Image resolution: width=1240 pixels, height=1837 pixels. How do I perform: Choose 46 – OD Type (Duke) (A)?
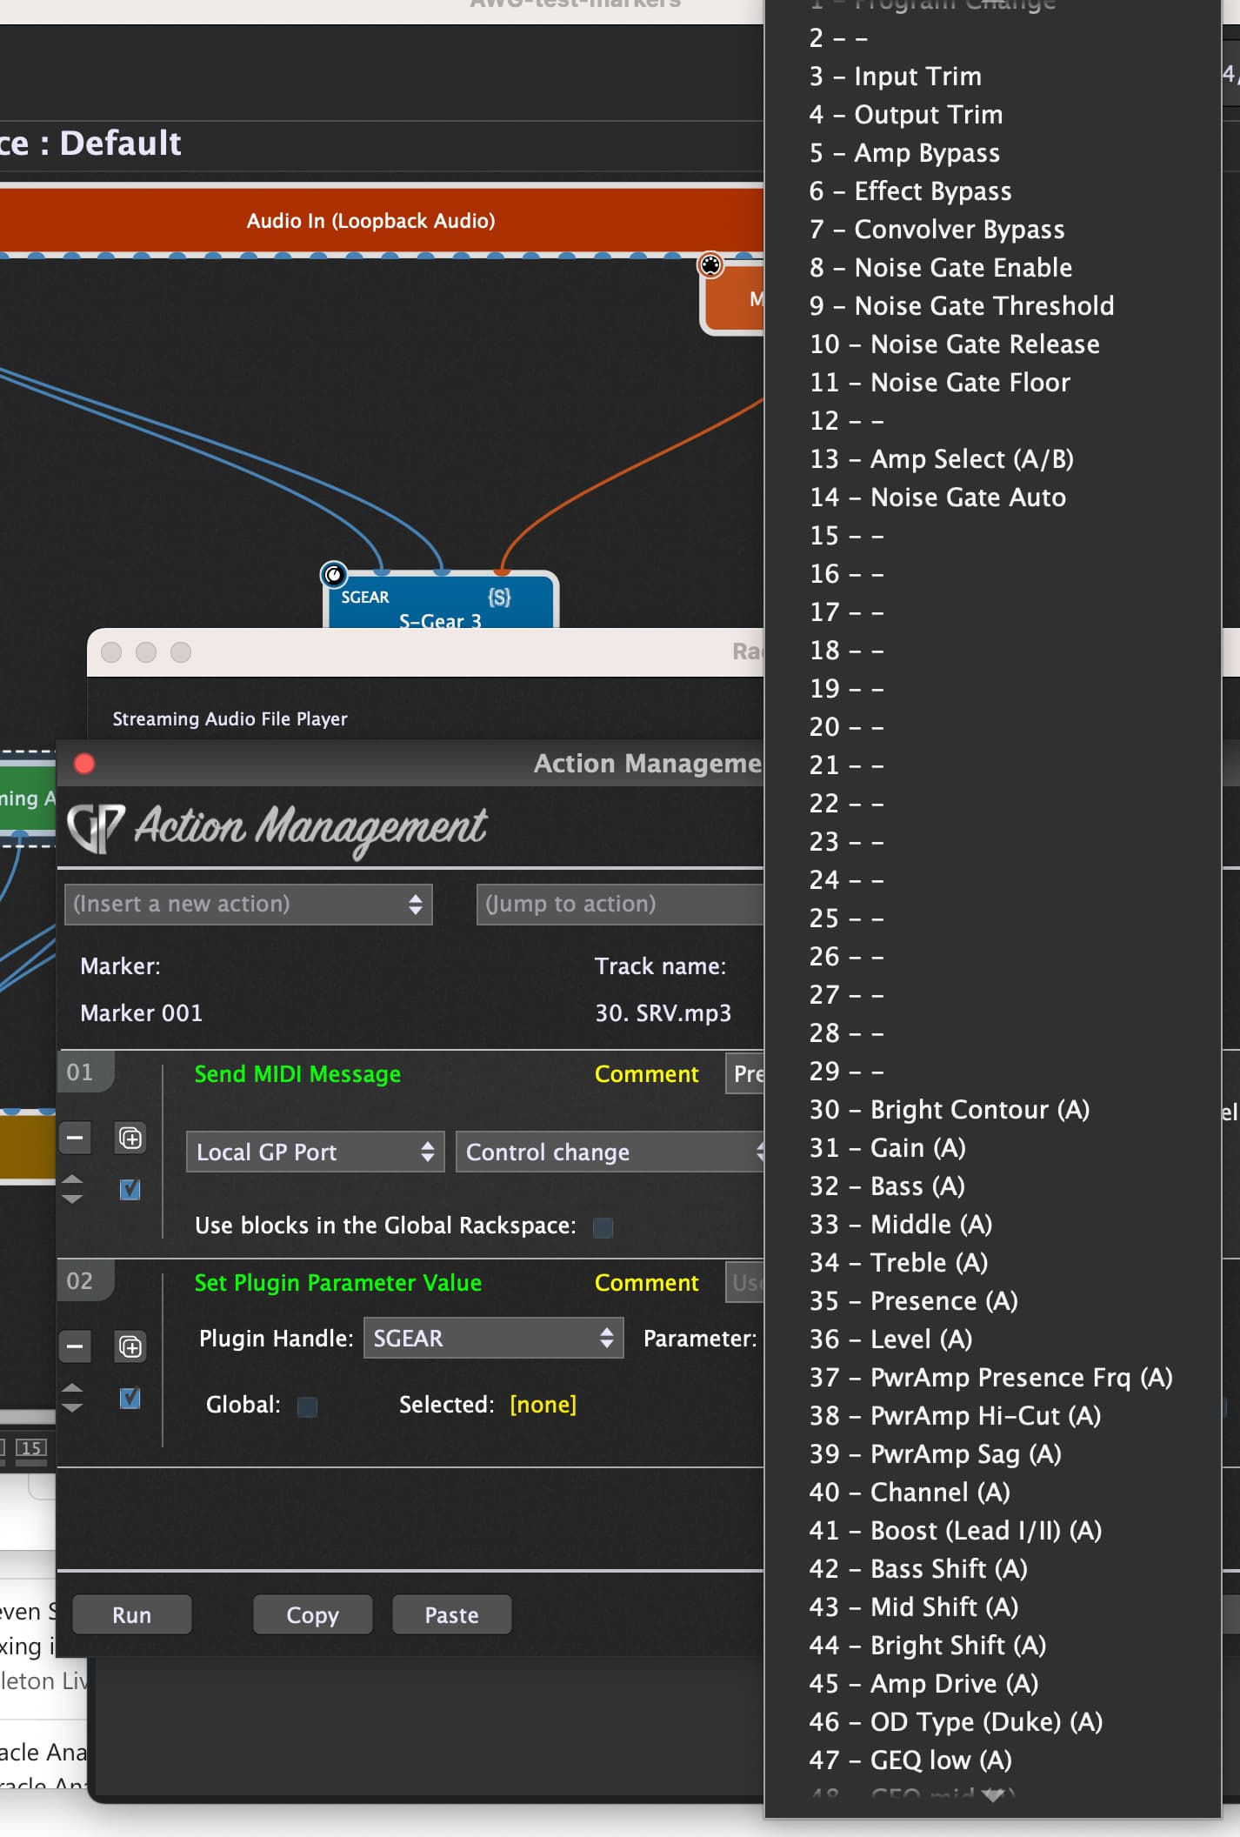tap(993, 1721)
